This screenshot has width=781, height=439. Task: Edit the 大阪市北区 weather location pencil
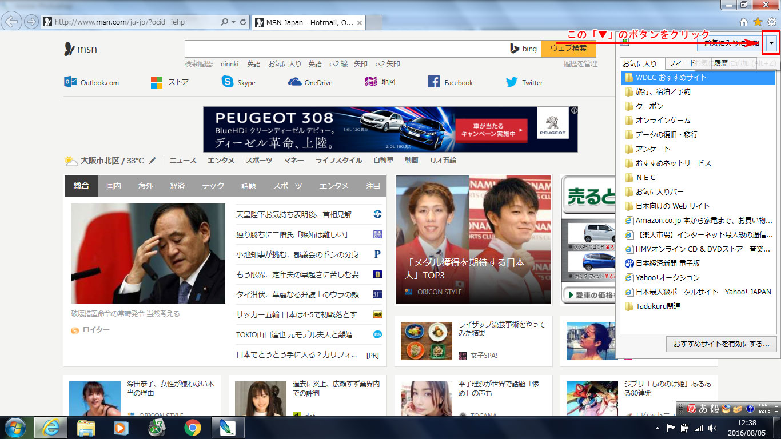[x=152, y=161]
